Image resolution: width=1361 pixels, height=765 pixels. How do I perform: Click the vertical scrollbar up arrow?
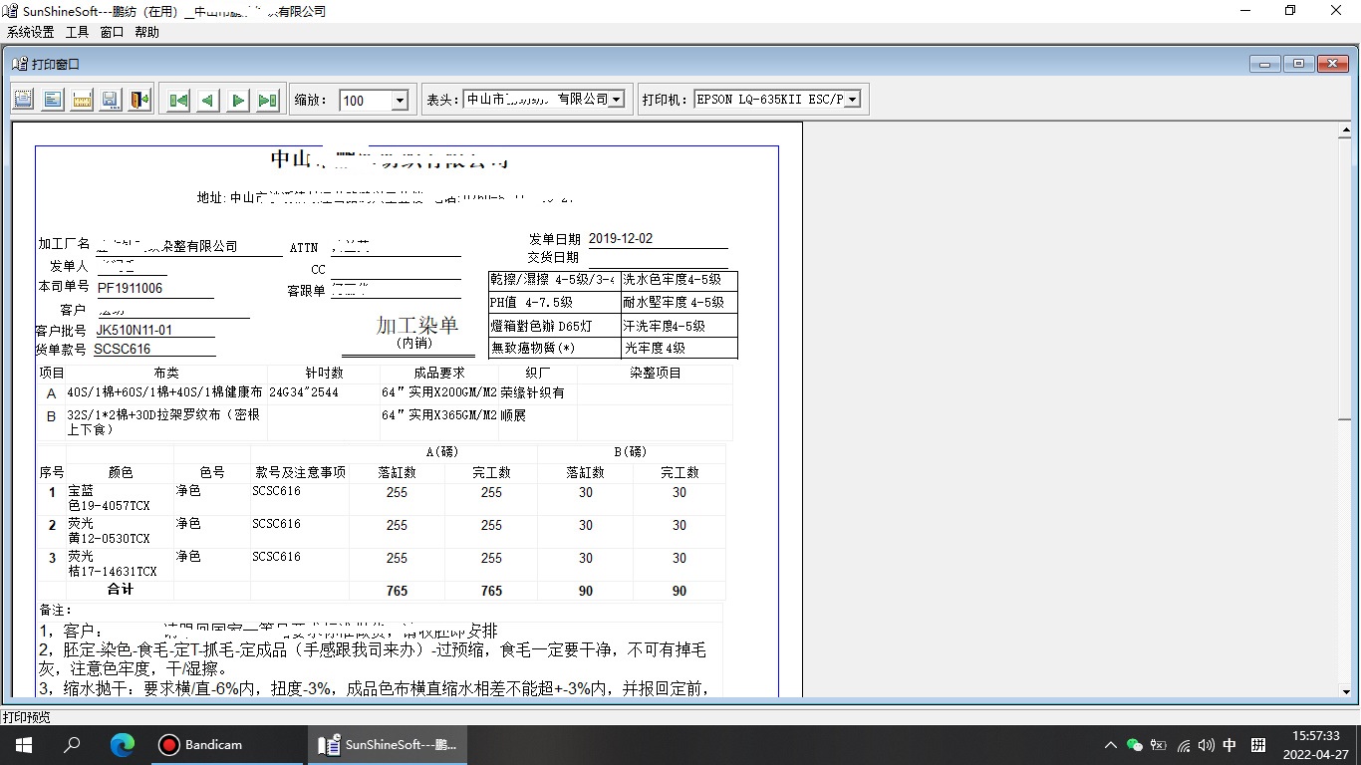coord(1345,130)
